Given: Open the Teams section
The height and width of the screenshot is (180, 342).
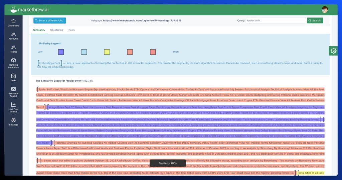Looking at the screenshot, I should [13, 49].
